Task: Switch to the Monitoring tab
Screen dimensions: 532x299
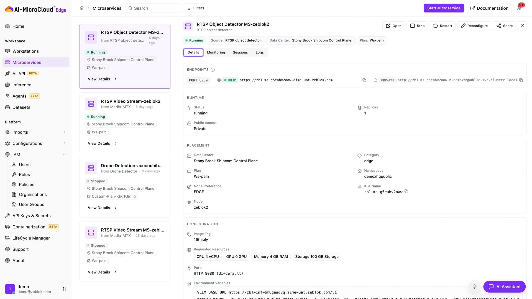Action: click(x=216, y=52)
